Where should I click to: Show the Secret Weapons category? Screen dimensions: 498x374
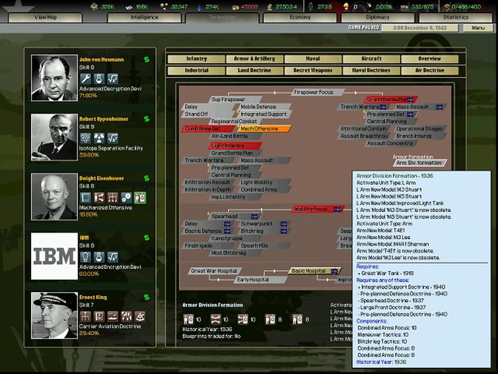coord(313,71)
